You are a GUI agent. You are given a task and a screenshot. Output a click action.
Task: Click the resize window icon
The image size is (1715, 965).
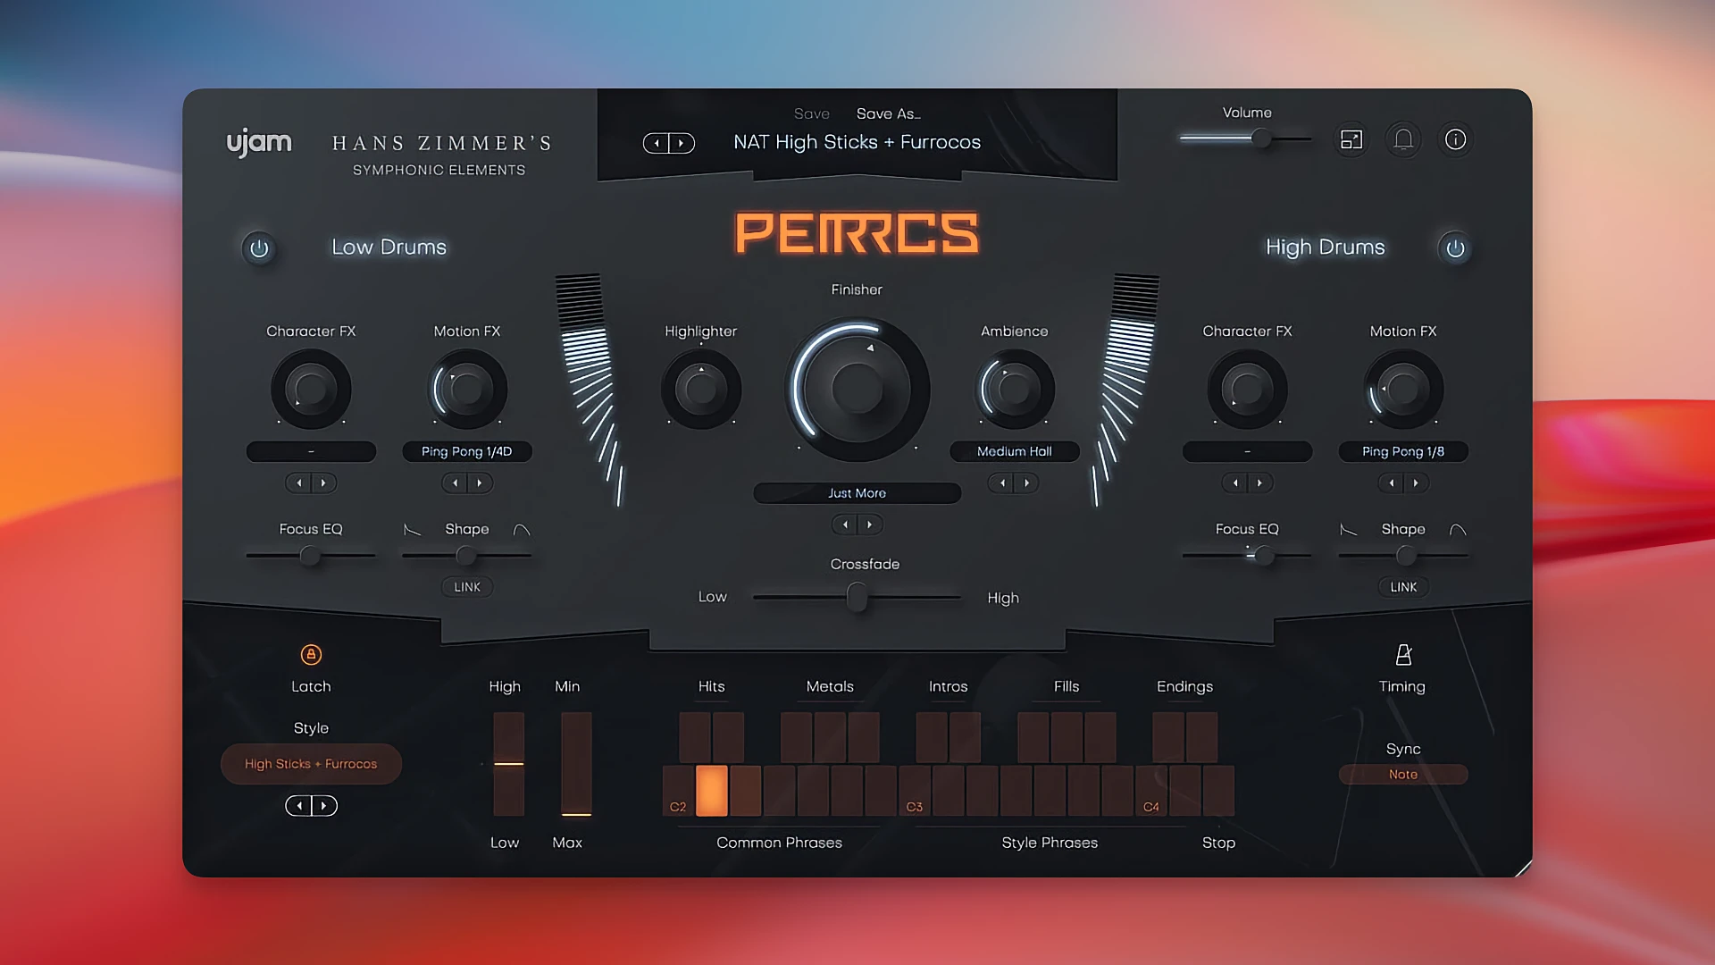pos(1351,139)
